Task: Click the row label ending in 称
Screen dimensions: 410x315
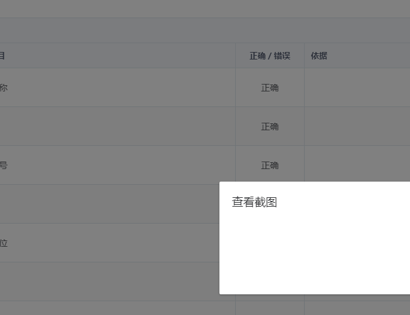Action: click(4, 88)
